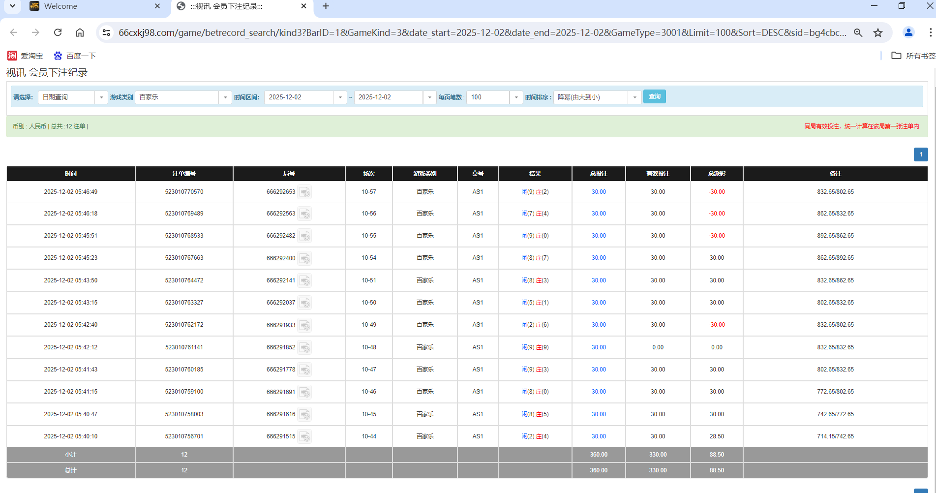The width and height of the screenshot is (936, 493).
Task: Click zoom magnifier icon in address bar
Action: pyautogui.click(x=858, y=32)
